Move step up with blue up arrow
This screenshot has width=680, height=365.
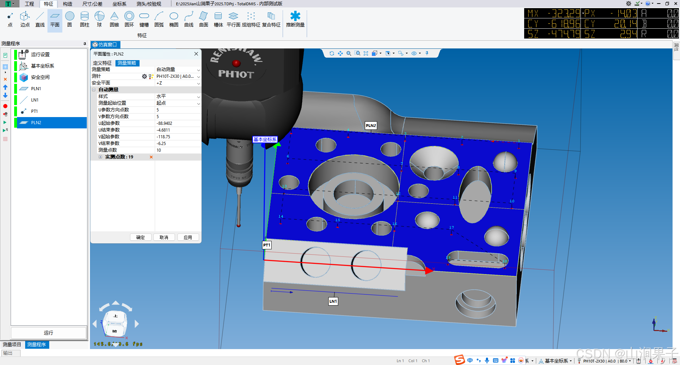point(5,87)
